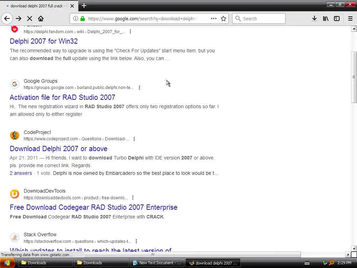Open the DownloadDevTools result options menu
Screen dimensions: 357x268
pos(133,198)
